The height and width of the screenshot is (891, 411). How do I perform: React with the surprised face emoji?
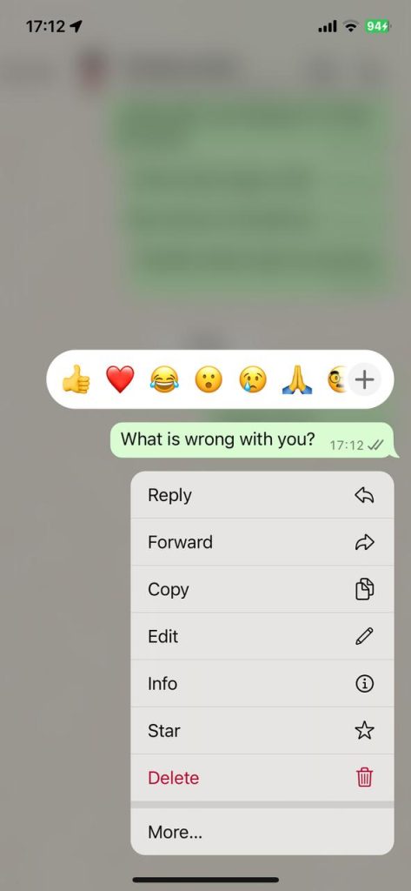pyautogui.click(x=209, y=379)
